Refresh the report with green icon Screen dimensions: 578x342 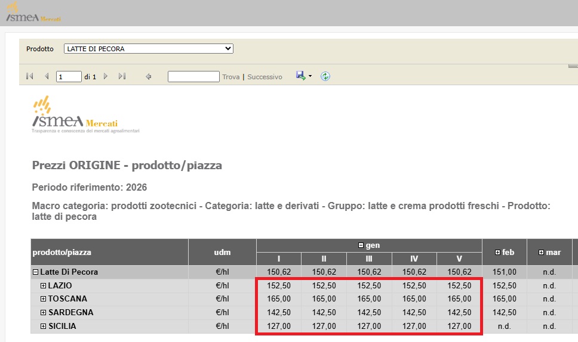(325, 76)
